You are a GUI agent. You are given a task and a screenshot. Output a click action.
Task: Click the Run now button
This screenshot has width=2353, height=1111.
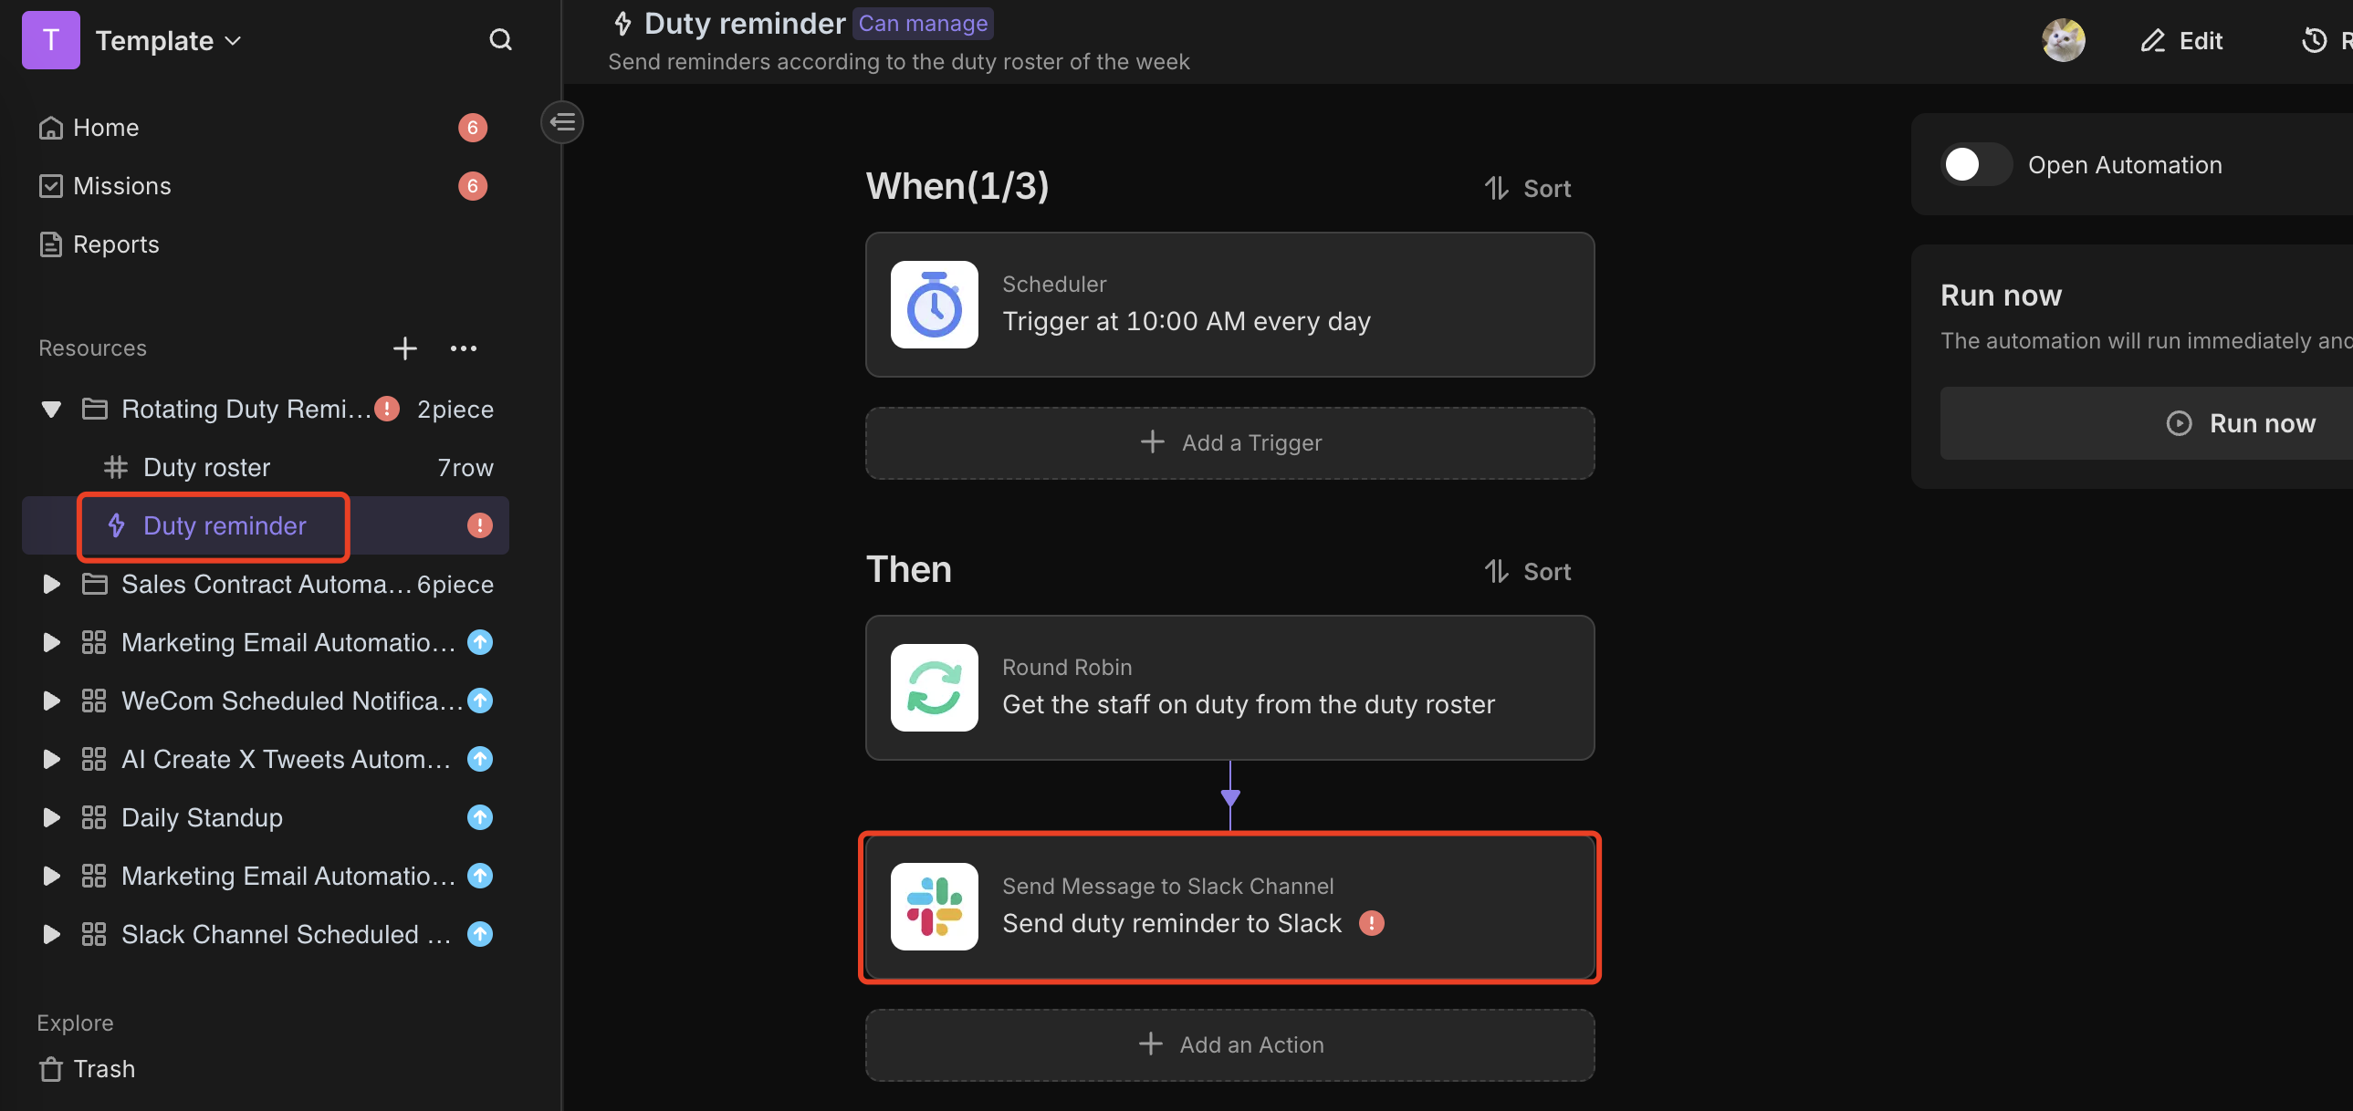point(2241,421)
